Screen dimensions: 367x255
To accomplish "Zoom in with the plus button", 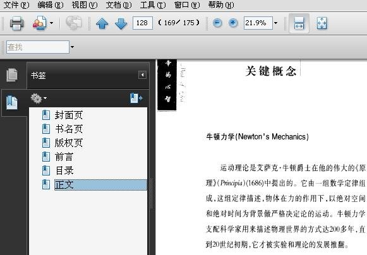I will pyautogui.click(x=233, y=23).
